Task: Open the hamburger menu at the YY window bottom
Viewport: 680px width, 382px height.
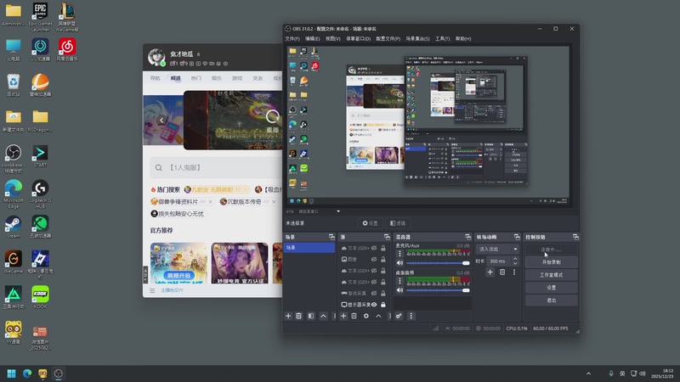Action: click(152, 290)
